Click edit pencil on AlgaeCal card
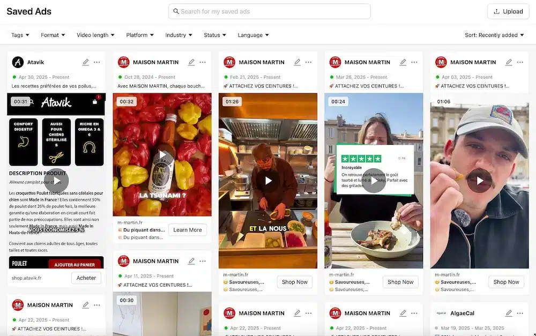Viewport: 536px width, 336px height. (509, 313)
